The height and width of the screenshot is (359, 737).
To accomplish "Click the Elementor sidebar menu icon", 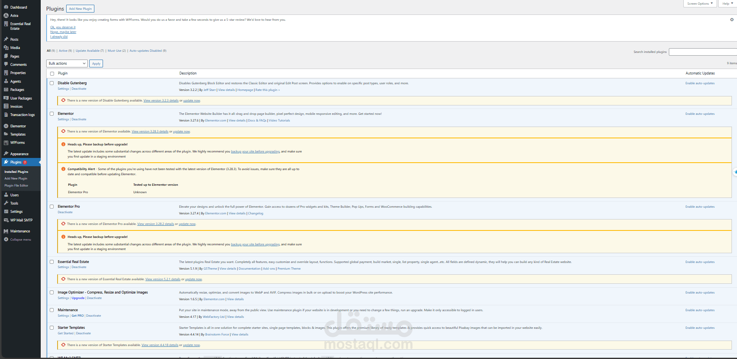I will [x=6, y=126].
